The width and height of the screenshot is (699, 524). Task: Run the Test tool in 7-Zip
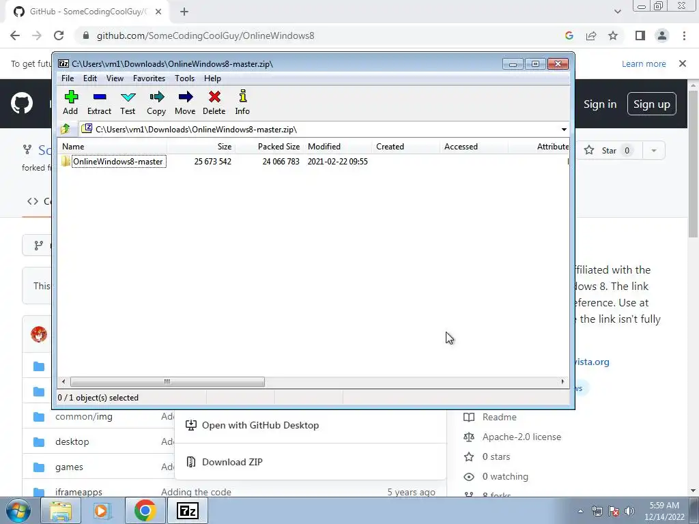(x=128, y=103)
